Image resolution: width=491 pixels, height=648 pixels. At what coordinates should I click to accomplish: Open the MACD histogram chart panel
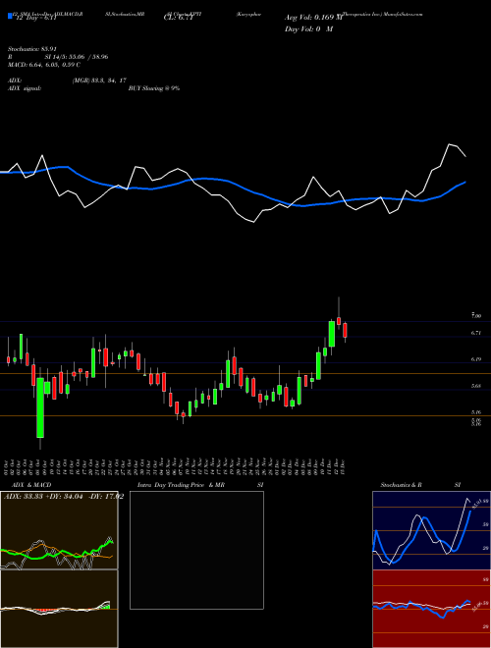click(x=59, y=609)
